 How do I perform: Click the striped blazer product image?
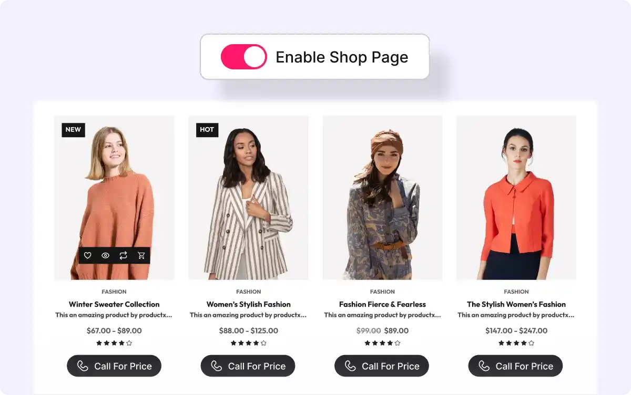pyautogui.click(x=248, y=197)
